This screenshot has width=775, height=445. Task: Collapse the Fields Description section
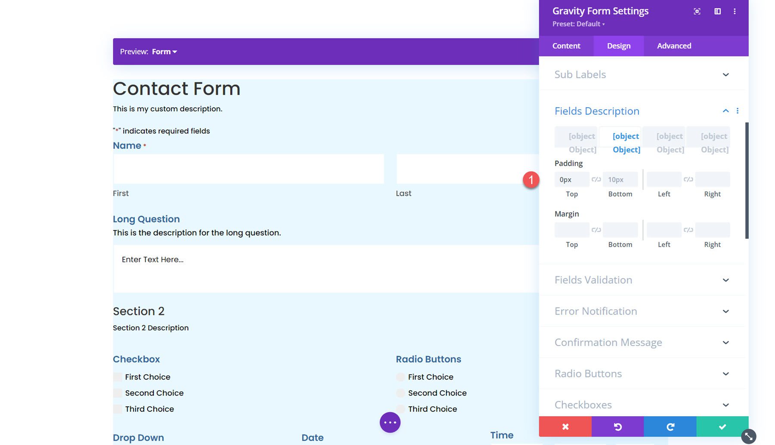(x=726, y=111)
